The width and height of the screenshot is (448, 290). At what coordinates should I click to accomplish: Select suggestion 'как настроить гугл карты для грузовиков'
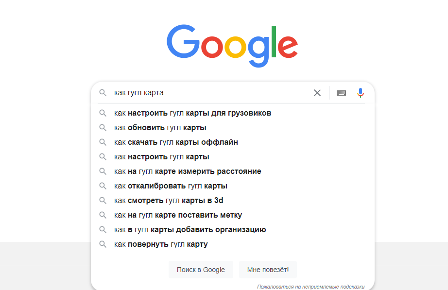tap(192, 113)
